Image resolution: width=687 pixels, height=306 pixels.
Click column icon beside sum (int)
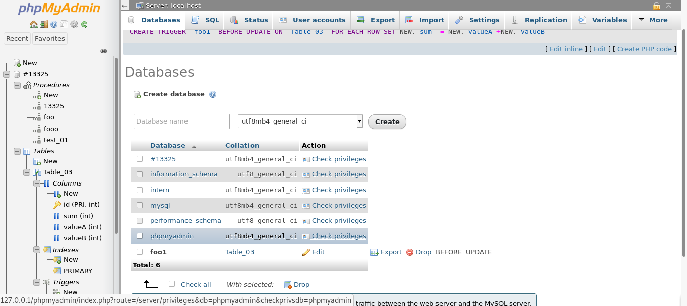[57, 216]
